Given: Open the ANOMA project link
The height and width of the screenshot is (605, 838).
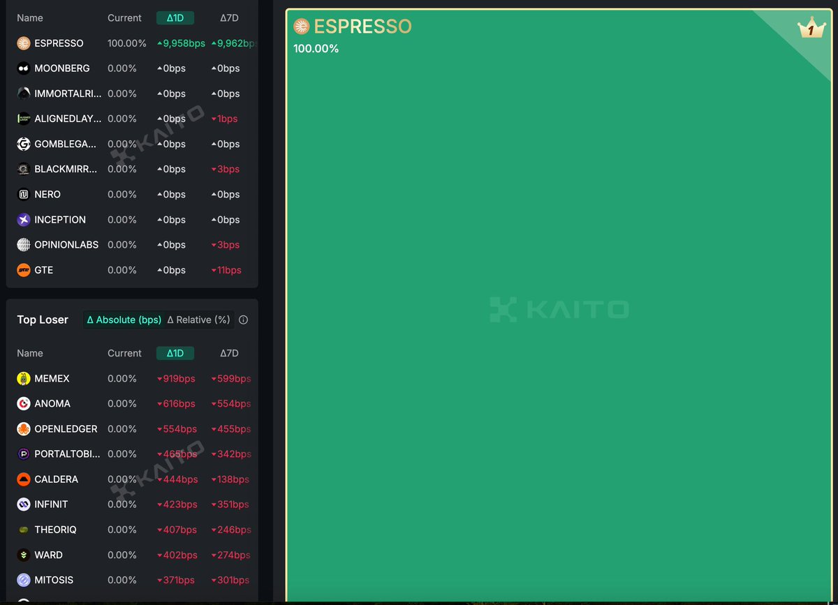Looking at the screenshot, I should tap(52, 403).
